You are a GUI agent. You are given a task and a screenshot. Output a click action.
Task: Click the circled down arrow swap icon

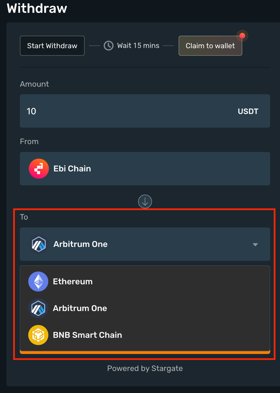(145, 202)
